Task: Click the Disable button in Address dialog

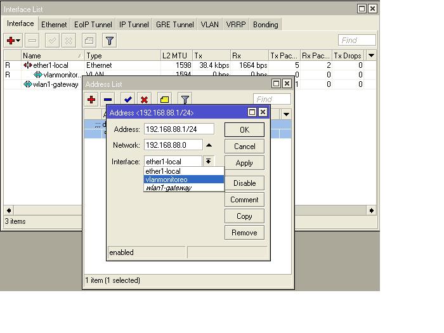Action: (244, 183)
